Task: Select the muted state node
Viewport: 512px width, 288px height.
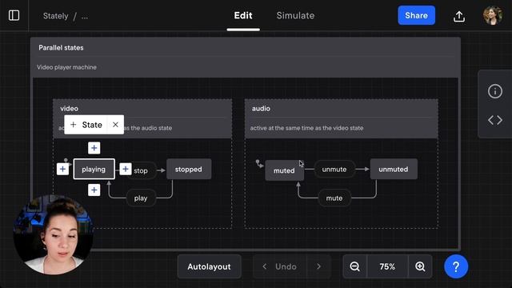Action: pyautogui.click(x=285, y=170)
